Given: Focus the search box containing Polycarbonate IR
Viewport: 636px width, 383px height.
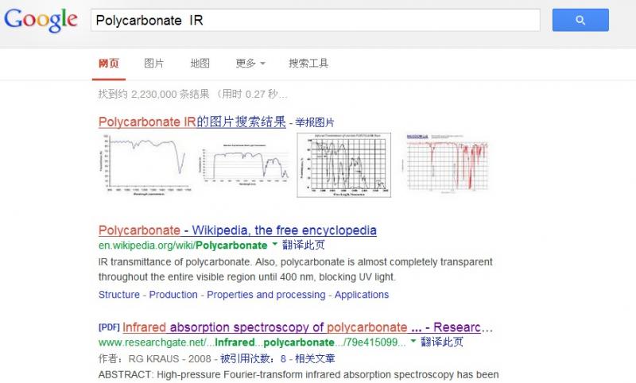Looking at the screenshot, I should pos(315,21).
